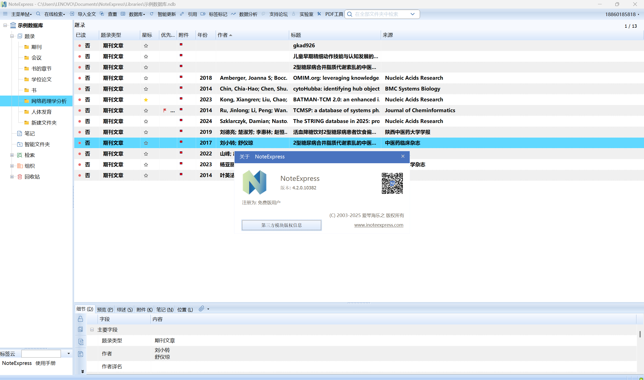
Task: Click the tag cloud input field
Action: click(41, 354)
